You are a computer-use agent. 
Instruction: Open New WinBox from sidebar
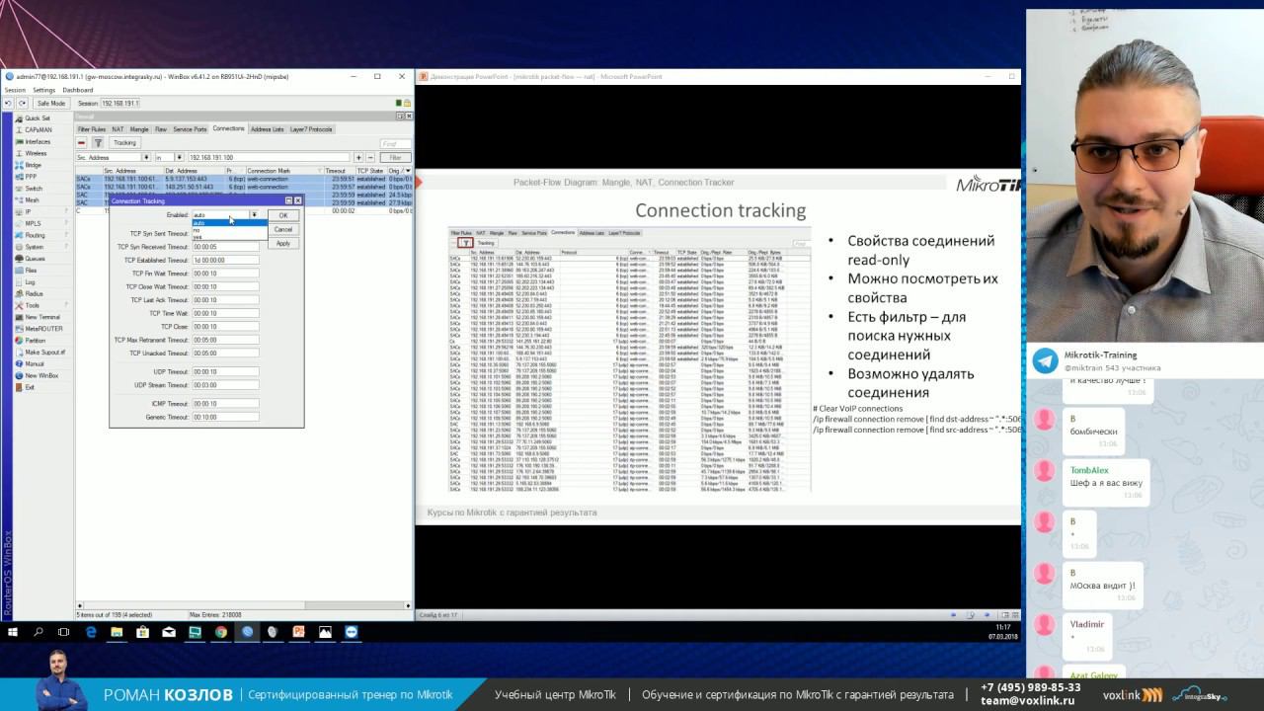point(39,375)
